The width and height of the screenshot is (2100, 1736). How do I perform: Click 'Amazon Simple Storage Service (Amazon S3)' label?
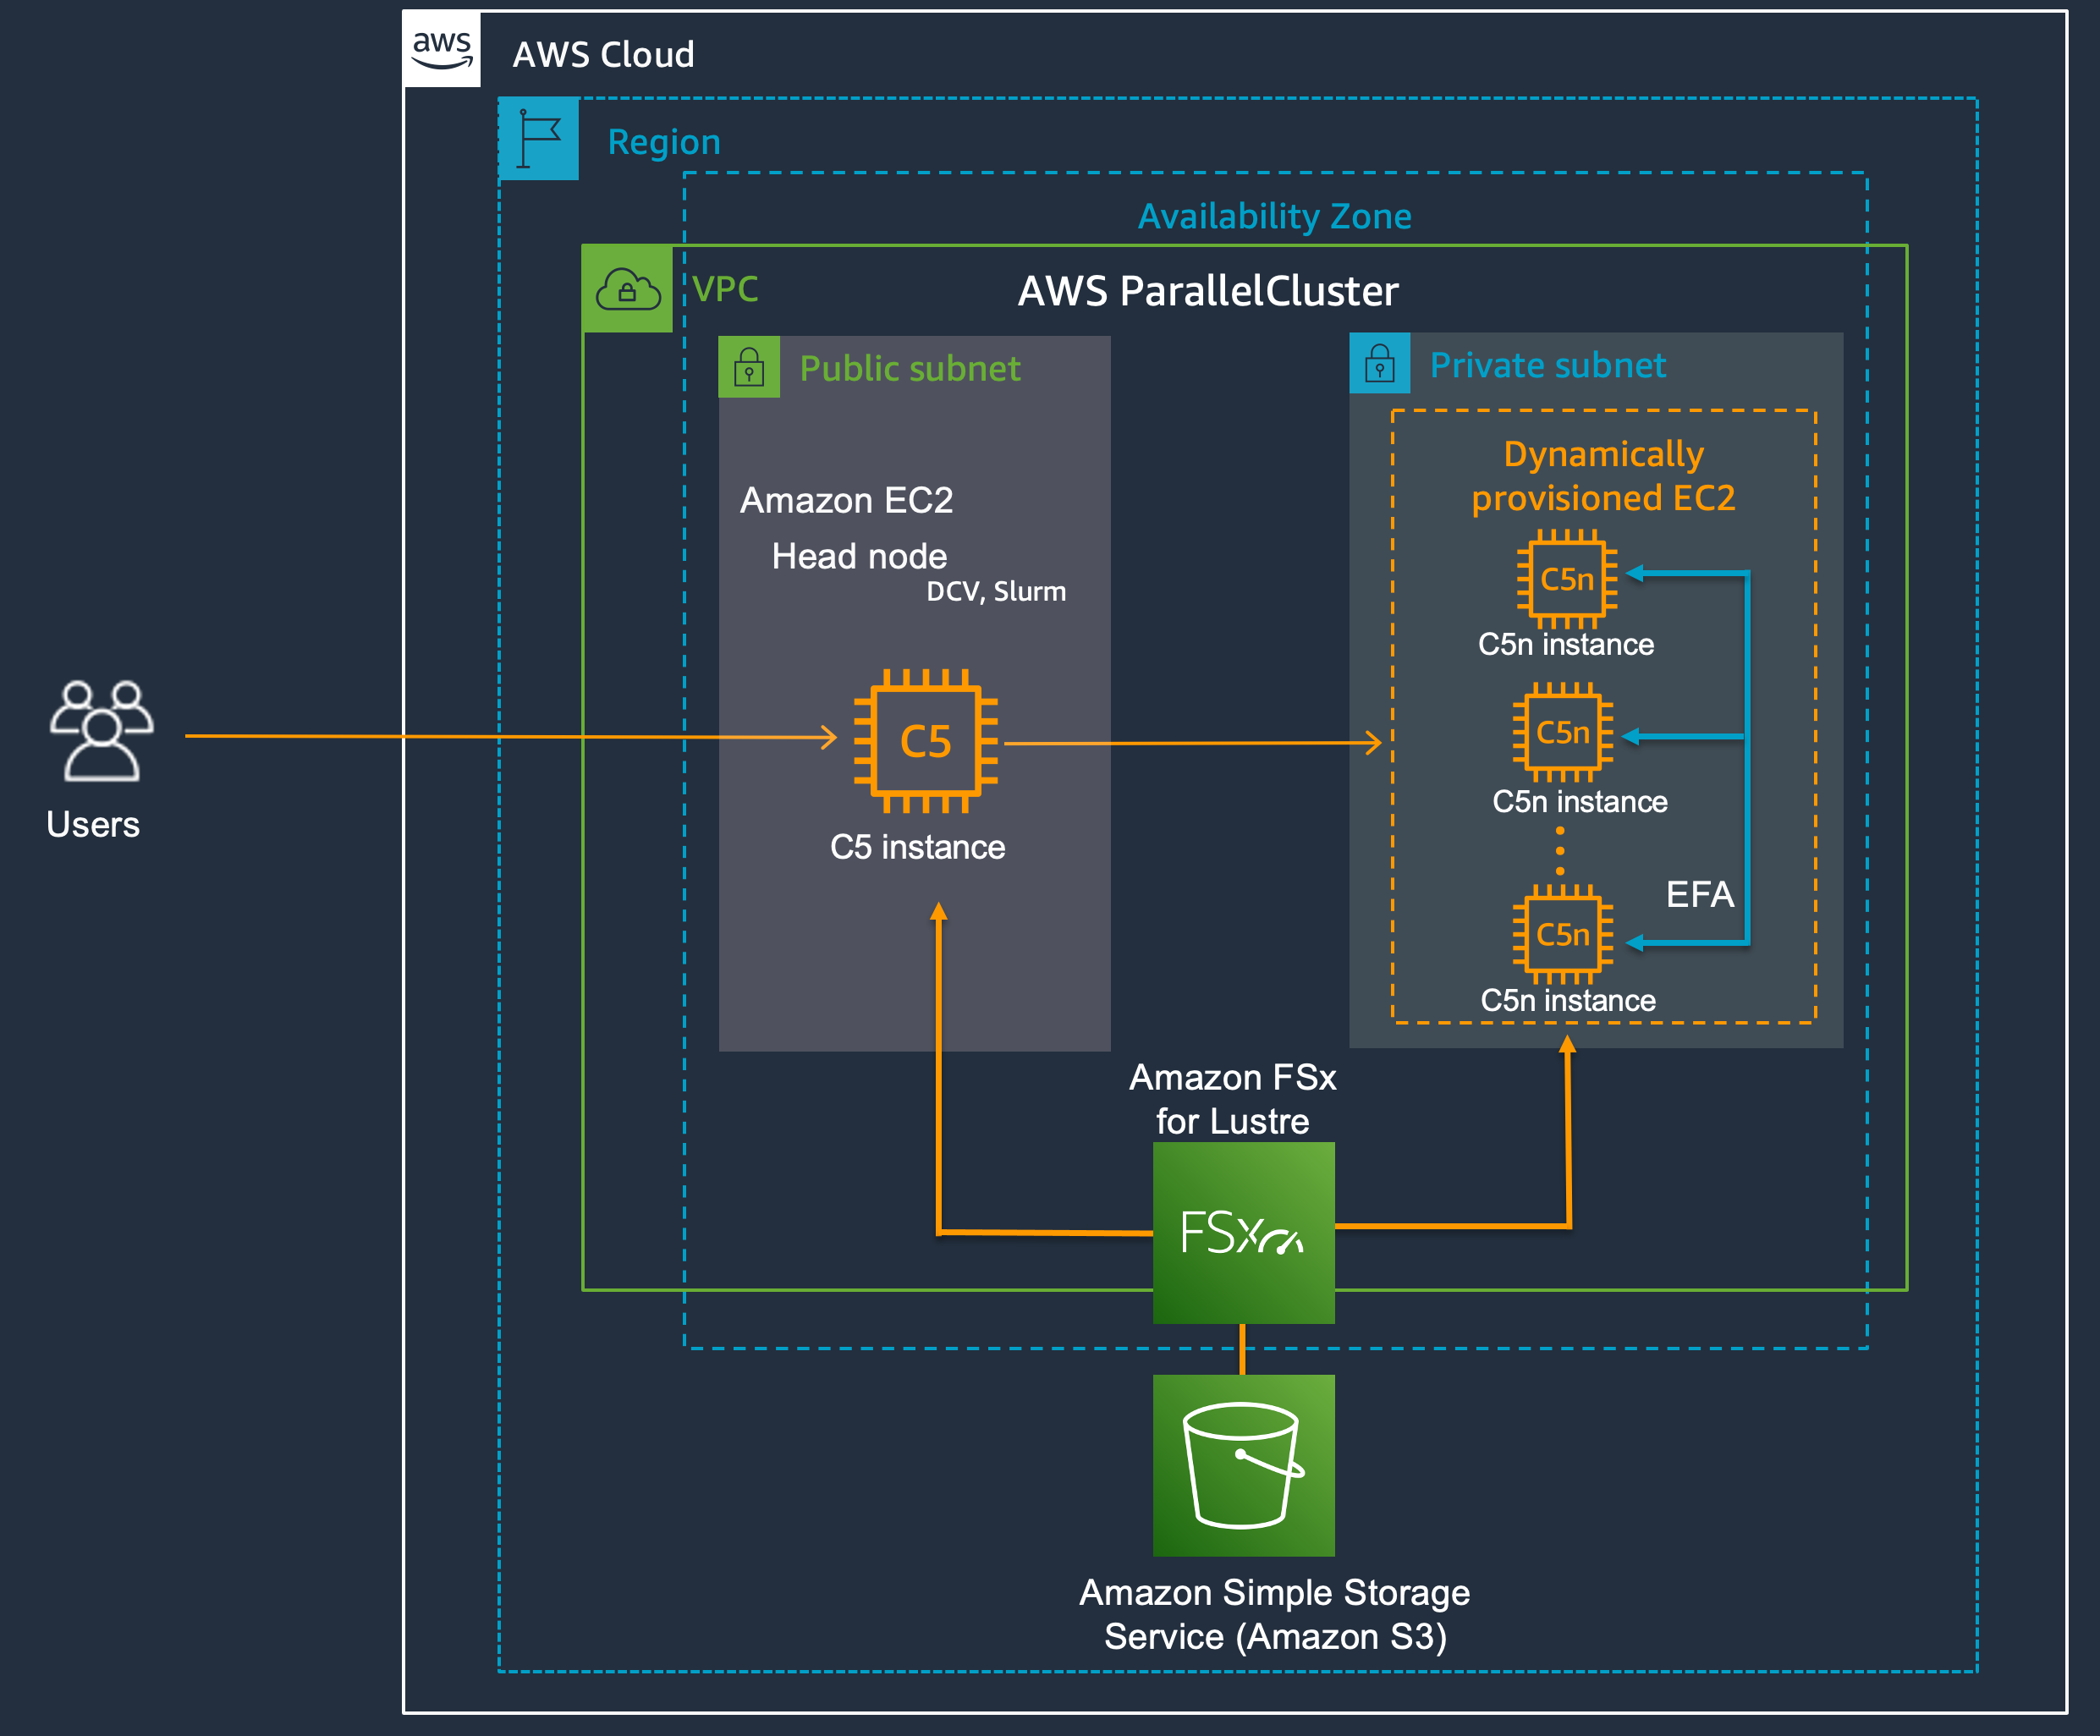[1275, 1614]
